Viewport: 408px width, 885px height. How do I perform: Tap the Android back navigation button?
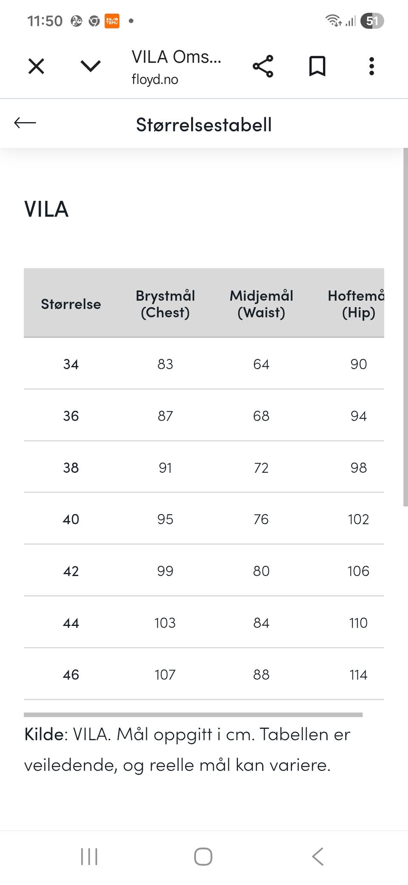click(317, 856)
